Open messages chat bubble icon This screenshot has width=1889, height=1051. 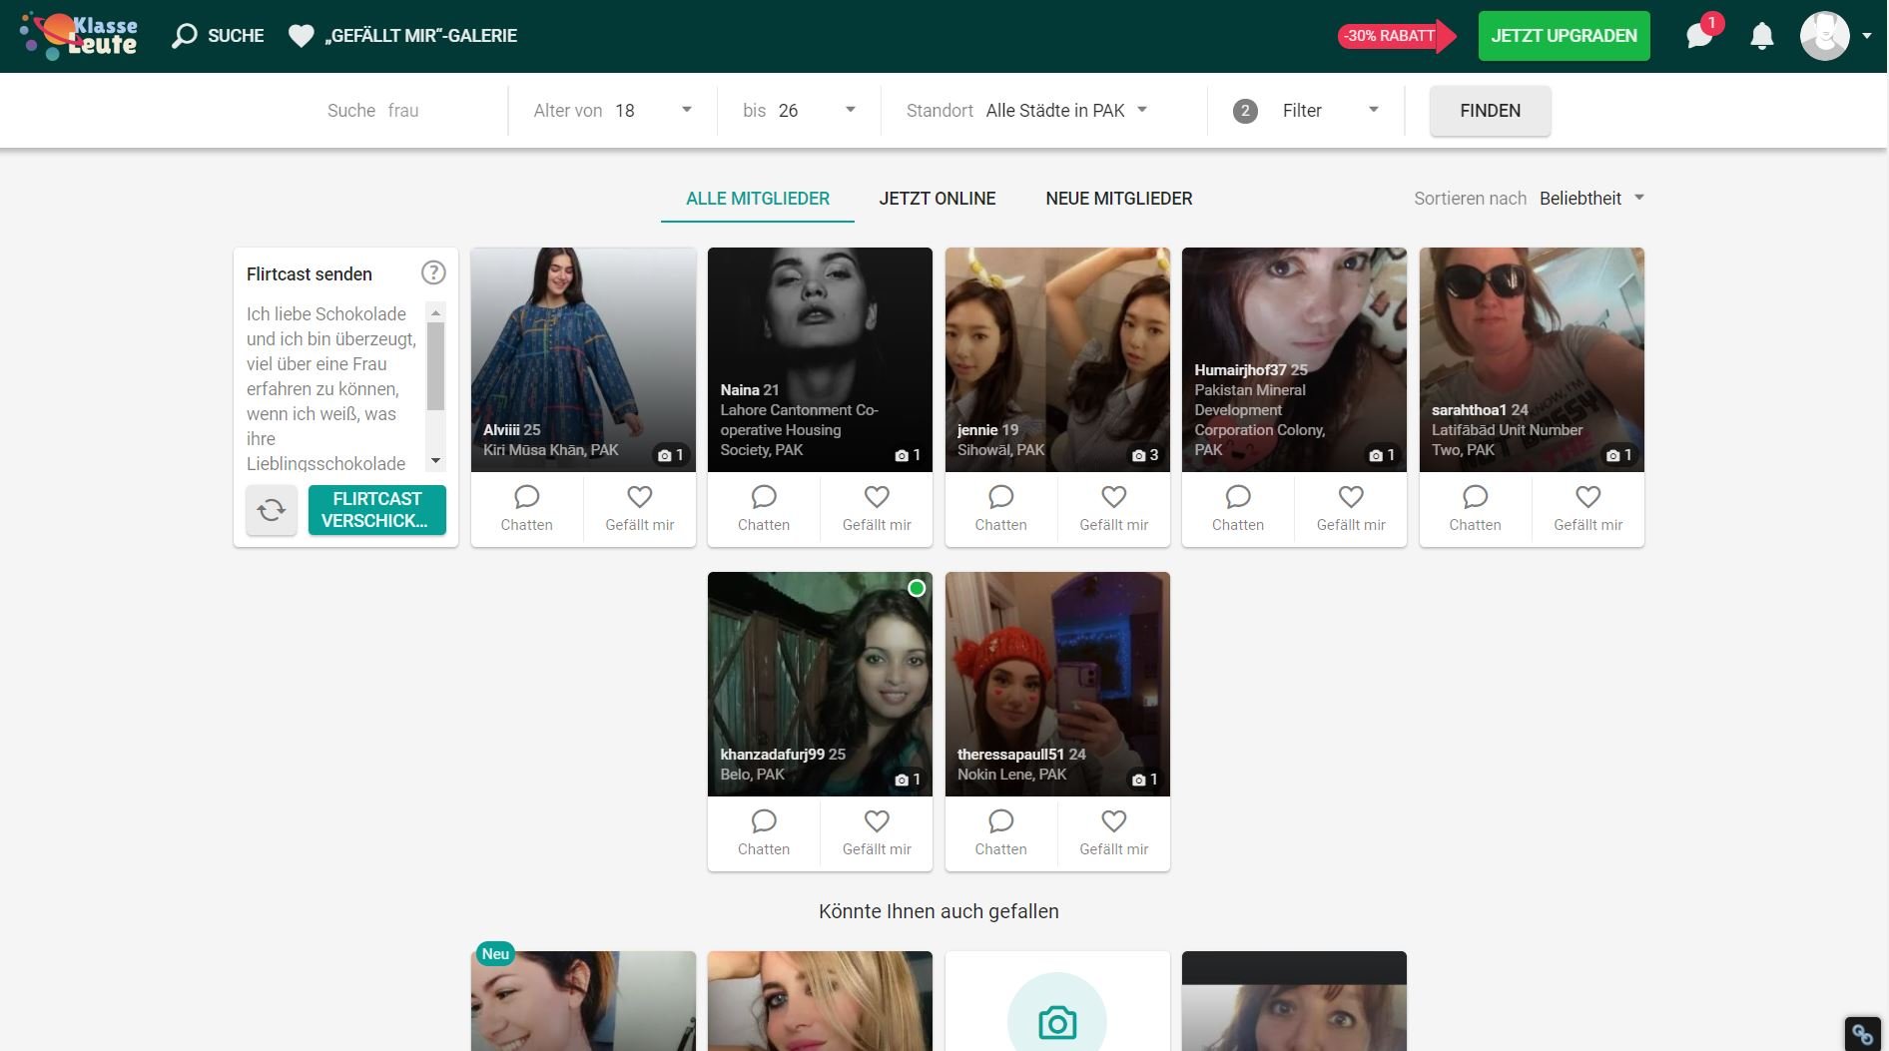1699,36
